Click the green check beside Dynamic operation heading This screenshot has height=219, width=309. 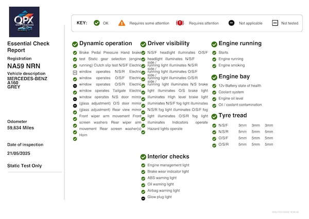click(75, 44)
